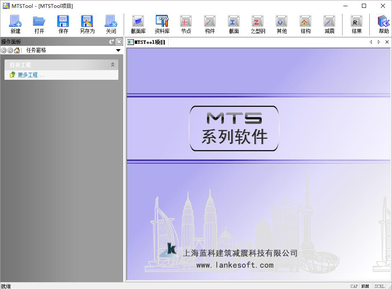Maximize the MTSTool window
Image resolution: width=392 pixels, height=290 pixels.
[364, 6]
